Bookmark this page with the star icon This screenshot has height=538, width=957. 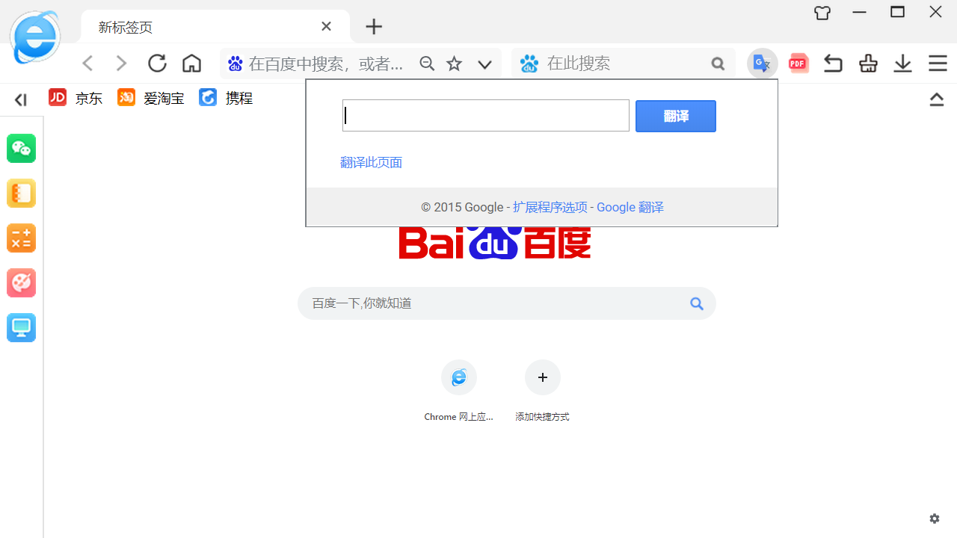[454, 64]
